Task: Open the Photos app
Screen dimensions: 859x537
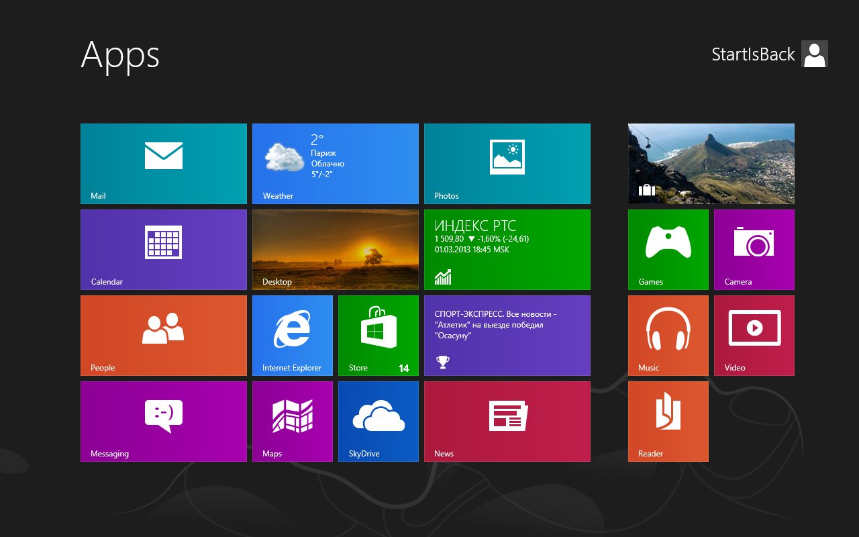Action: tap(507, 163)
